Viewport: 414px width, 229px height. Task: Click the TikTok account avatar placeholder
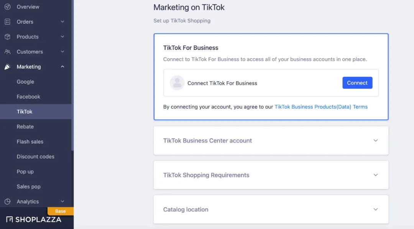coord(177,83)
